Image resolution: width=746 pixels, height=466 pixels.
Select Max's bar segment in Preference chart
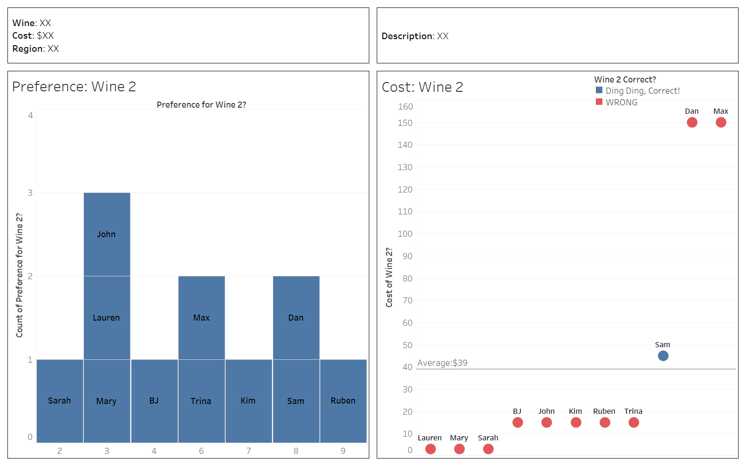(x=201, y=317)
